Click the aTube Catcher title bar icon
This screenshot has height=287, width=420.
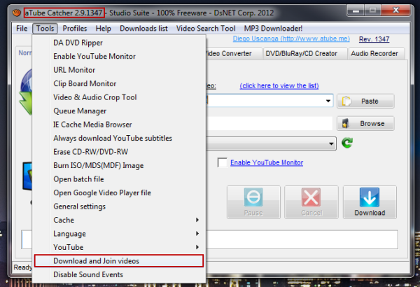[17, 13]
